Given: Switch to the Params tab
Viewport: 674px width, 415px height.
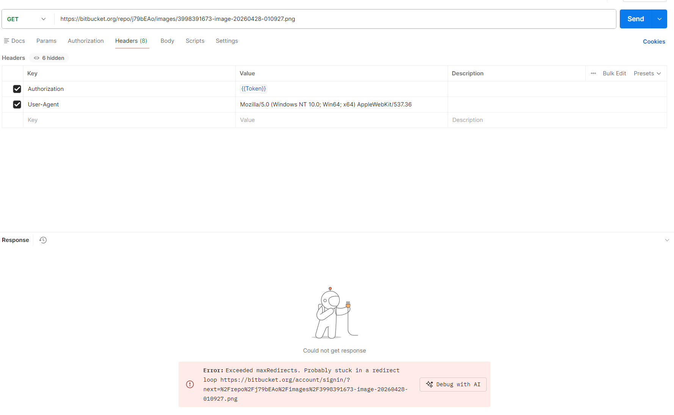Looking at the screenshot, I should tap(46, 41).
